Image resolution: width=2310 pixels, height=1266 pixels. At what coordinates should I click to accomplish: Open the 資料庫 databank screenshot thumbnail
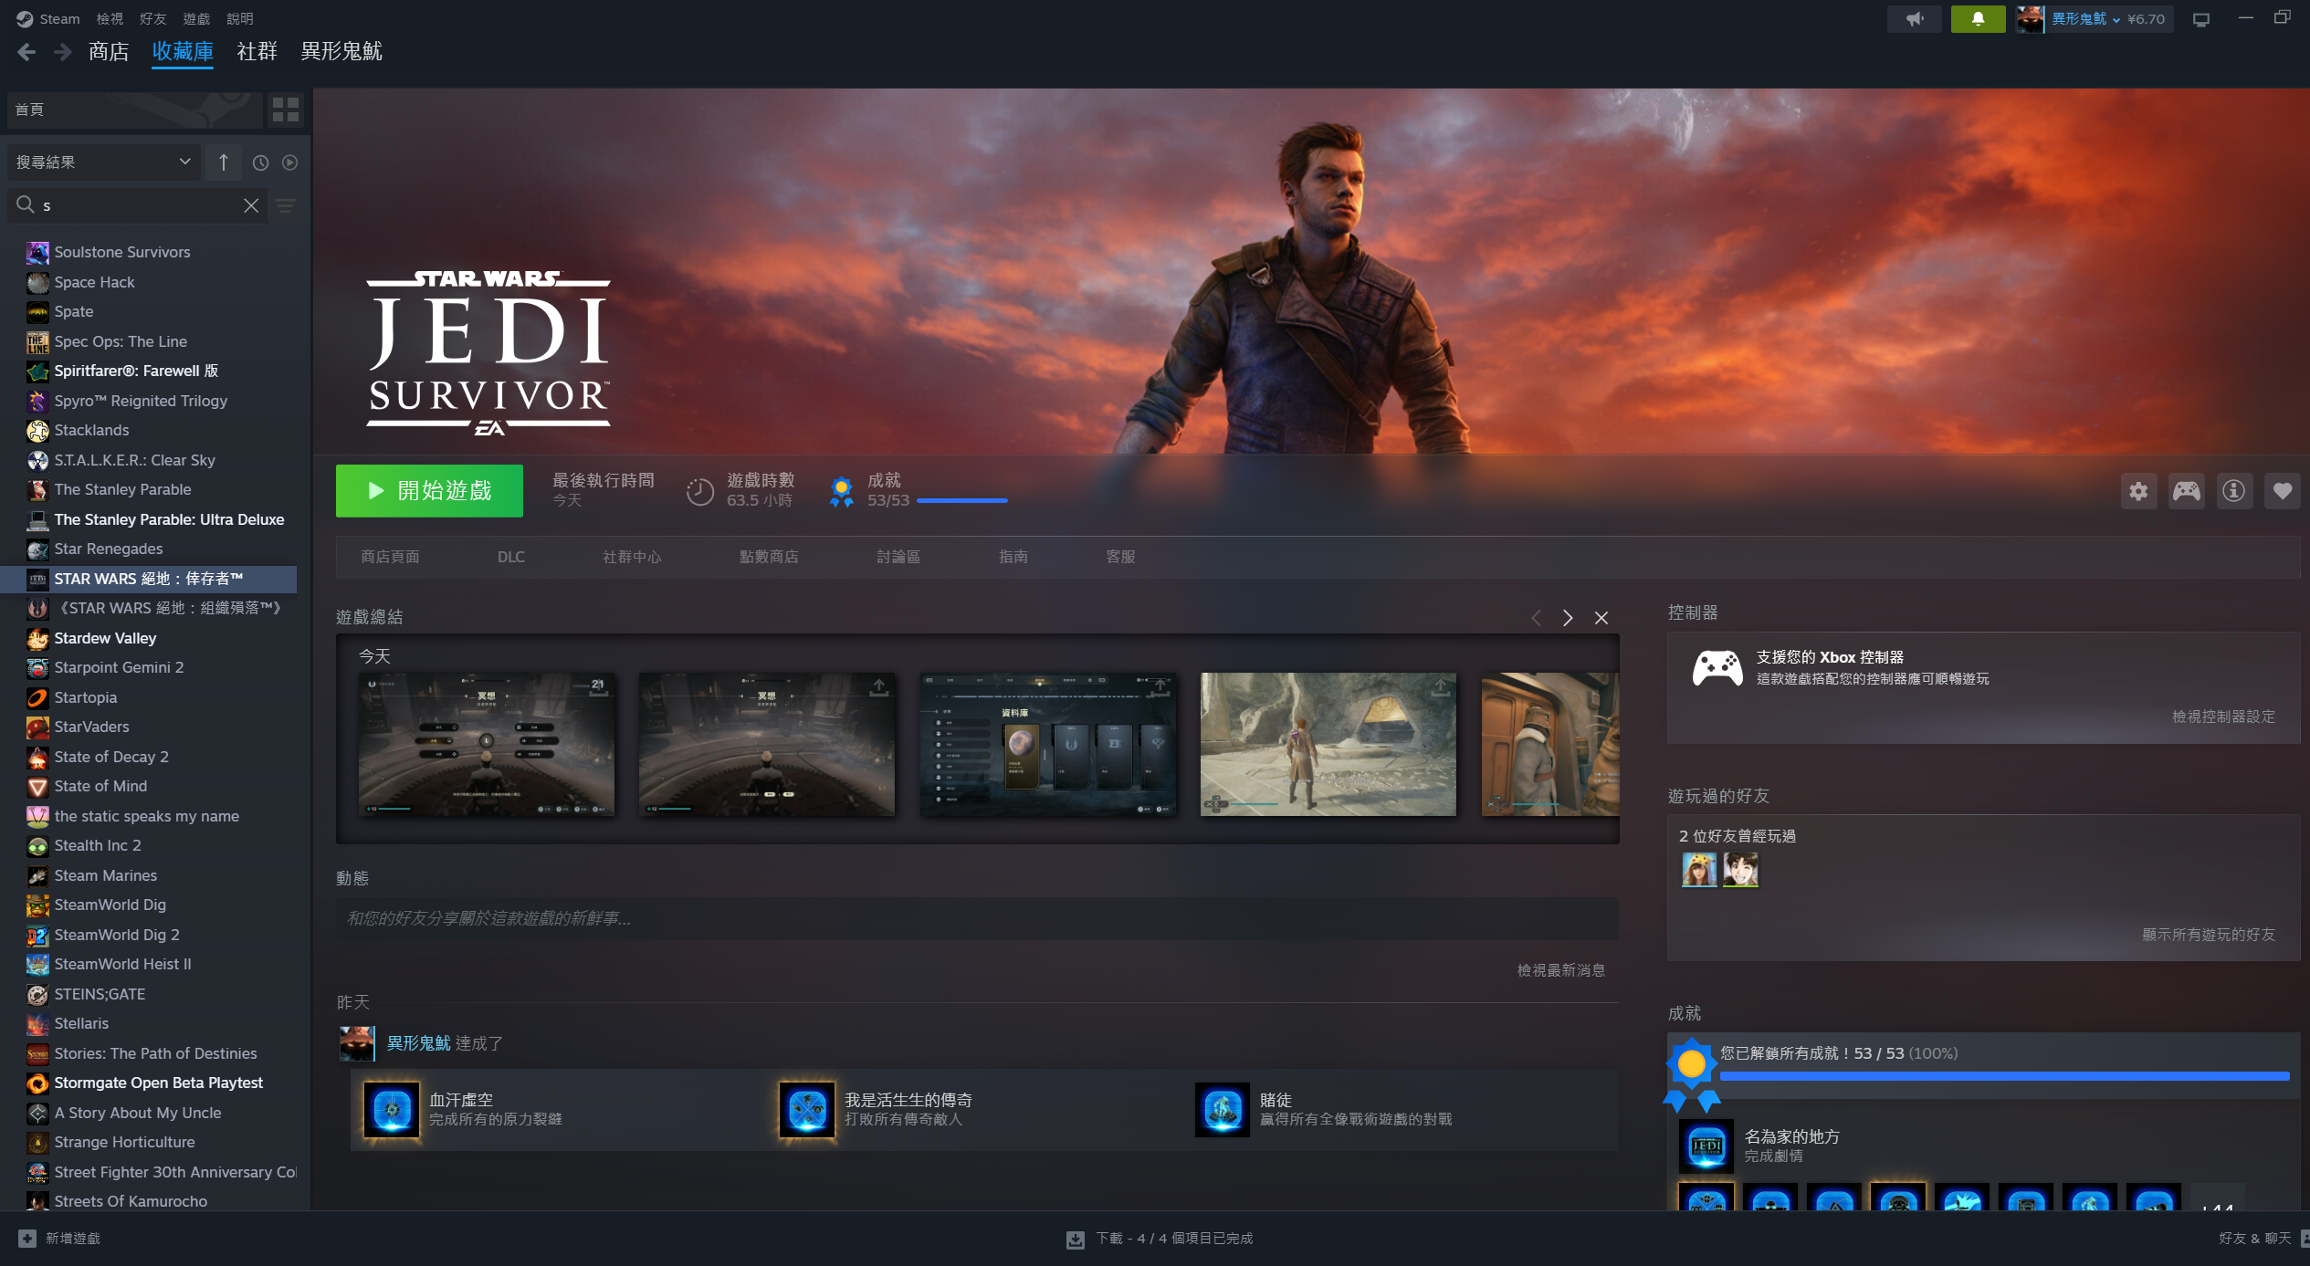coord(1047,744)
